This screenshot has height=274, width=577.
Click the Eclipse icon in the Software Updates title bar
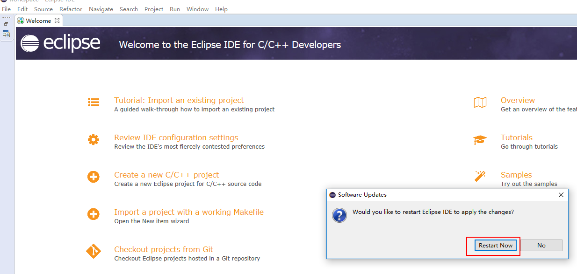(332, 195)
